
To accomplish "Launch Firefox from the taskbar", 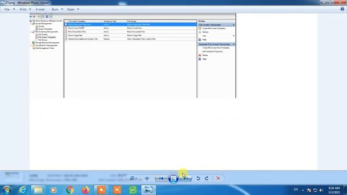I will coord(86,190).
